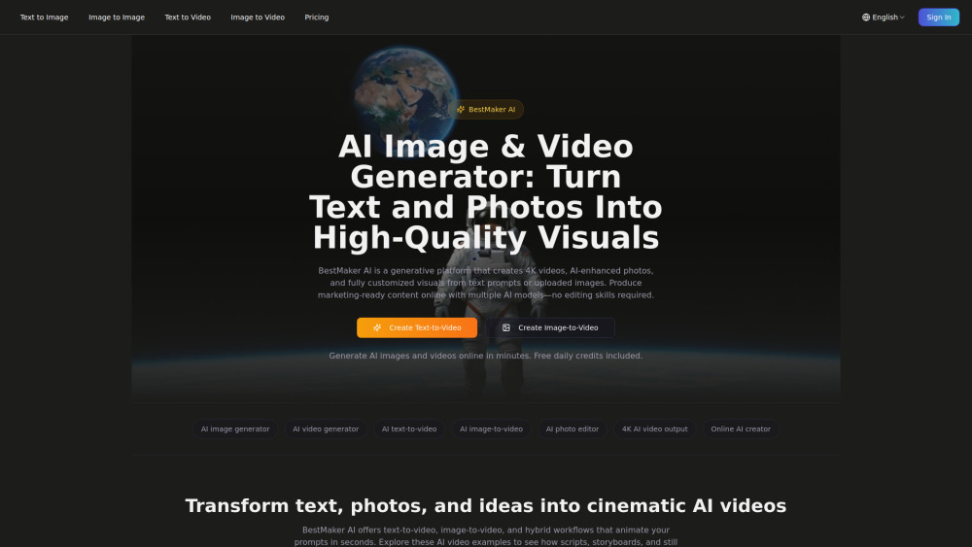Viewport: 972px width, 547px height.
Task: Click sparkle icon on Create Text-to-Video
Action: 377,327
